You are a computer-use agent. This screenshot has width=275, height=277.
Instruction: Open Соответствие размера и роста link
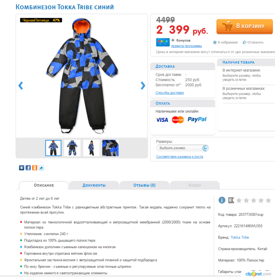pos(179,157)
